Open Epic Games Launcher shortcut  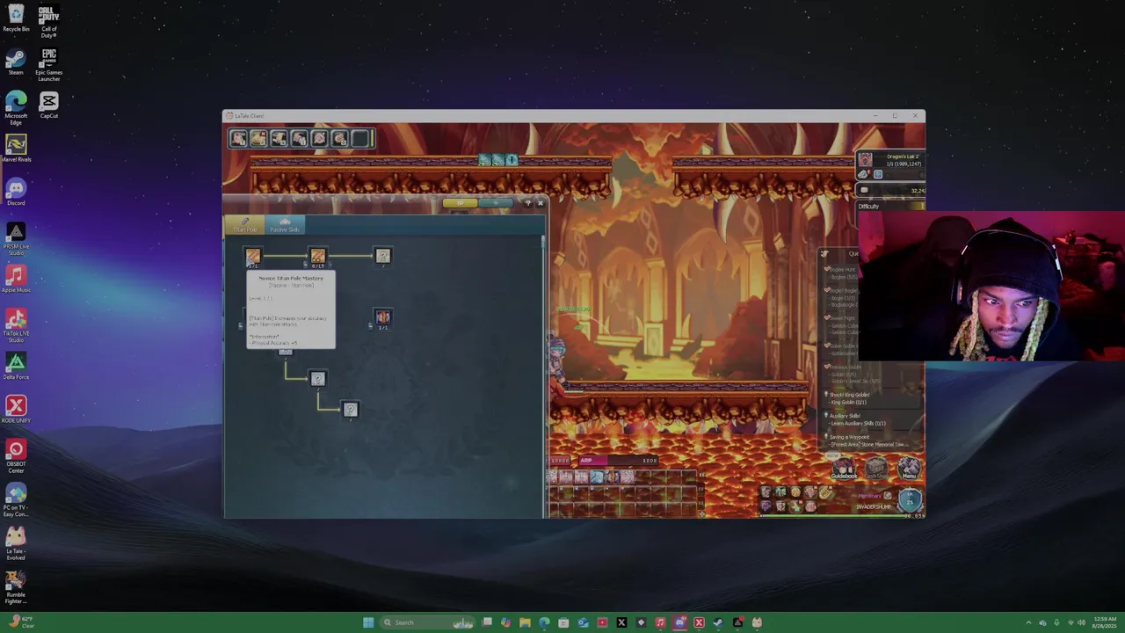point(48,65)
